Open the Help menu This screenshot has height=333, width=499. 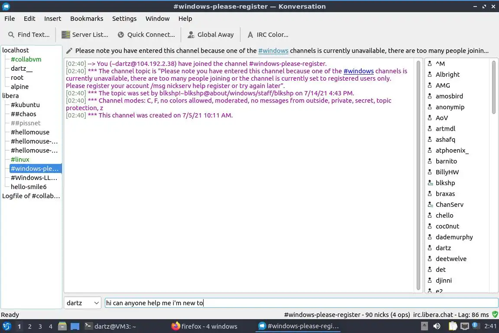185,19
